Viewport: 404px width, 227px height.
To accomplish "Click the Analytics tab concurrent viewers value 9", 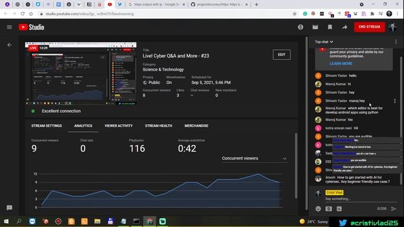I will click(x=34, y=149).
